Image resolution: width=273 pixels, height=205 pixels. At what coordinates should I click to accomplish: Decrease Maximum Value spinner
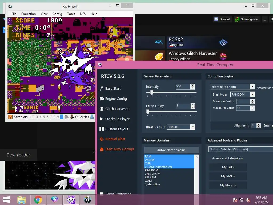(x=252, y=109)
